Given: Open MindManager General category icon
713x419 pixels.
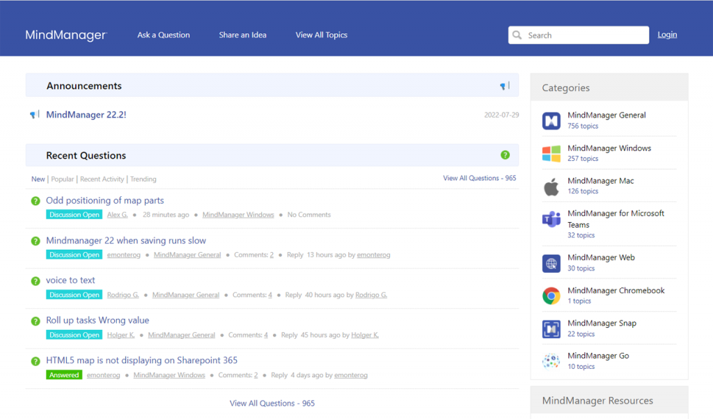Looking at the screenshot, I should click(551, 120).
